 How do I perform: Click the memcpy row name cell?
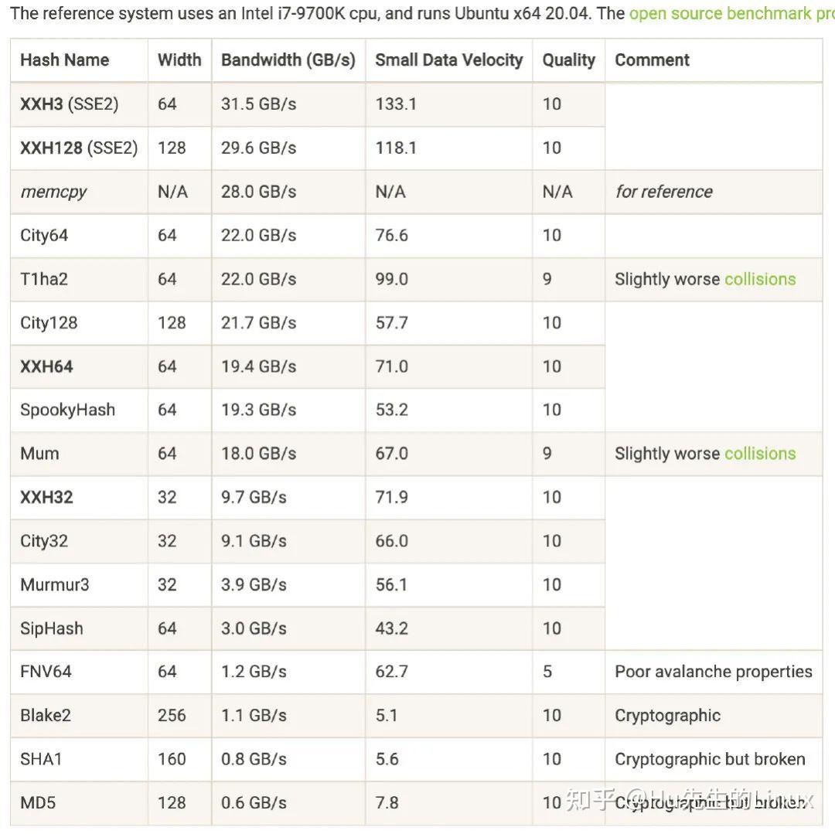coord(53,192)
